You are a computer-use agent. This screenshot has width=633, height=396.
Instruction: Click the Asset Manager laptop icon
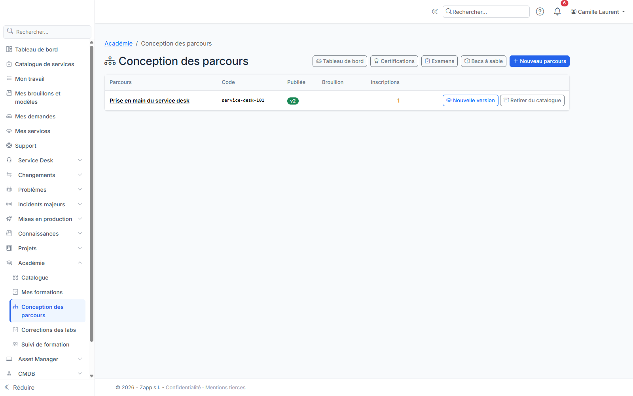coord(9,359)
